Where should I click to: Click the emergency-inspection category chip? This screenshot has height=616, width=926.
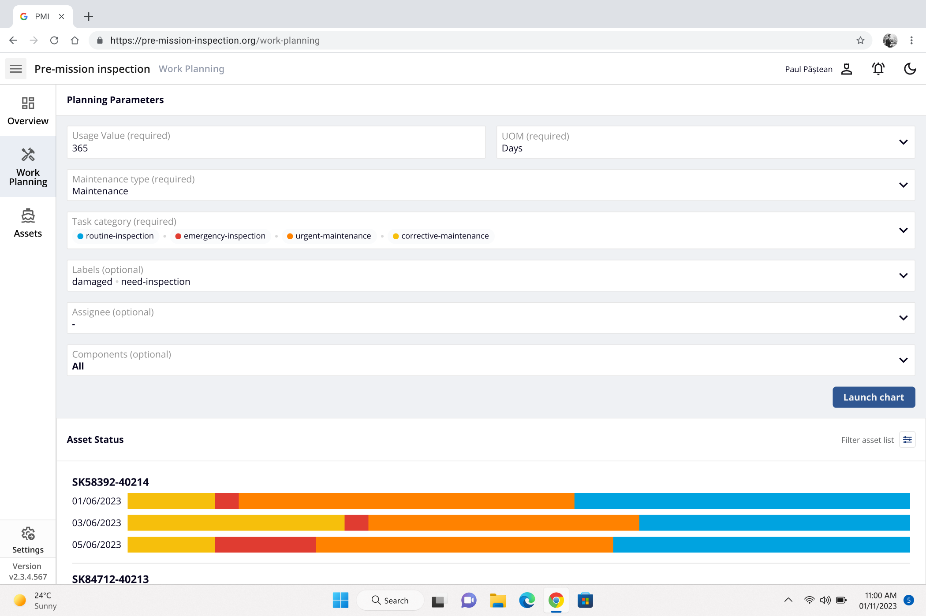coord(220,236)
